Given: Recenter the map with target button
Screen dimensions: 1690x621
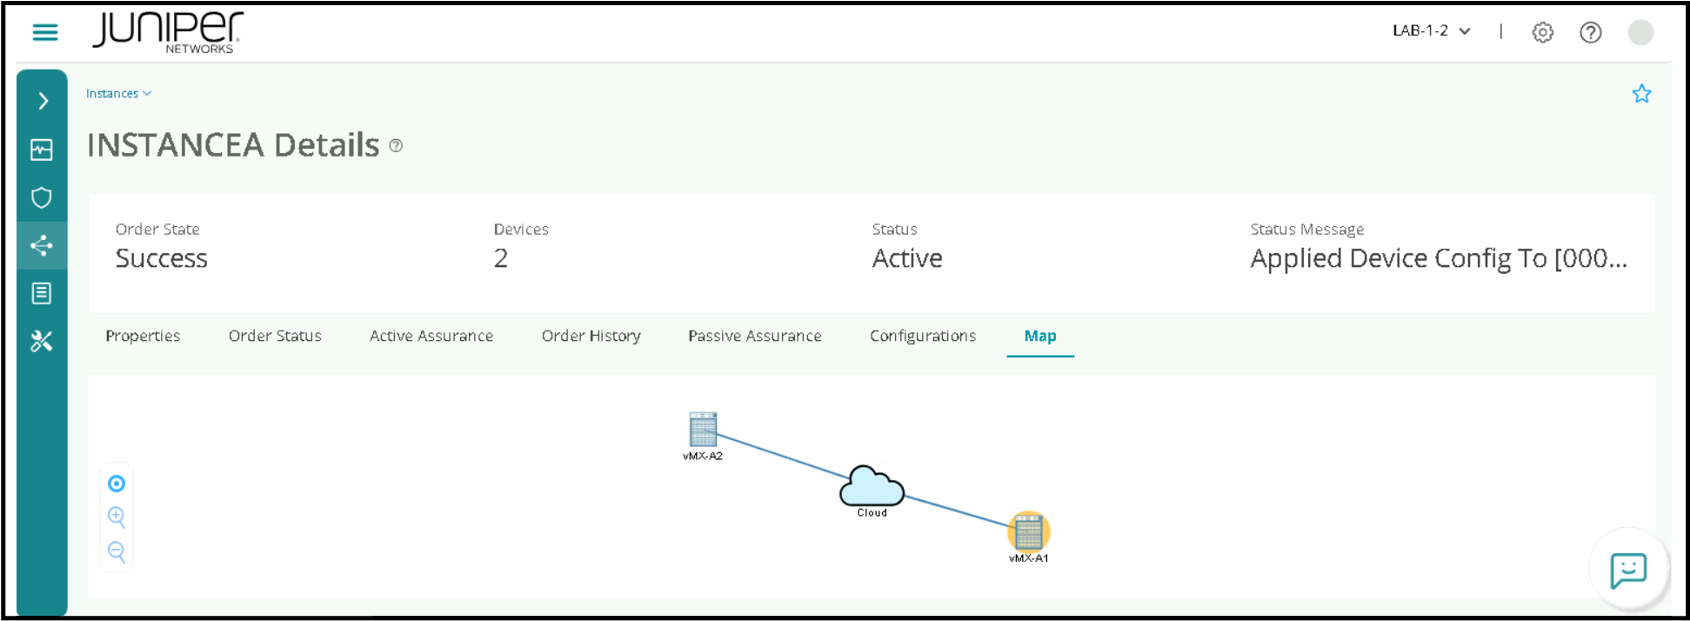Looking at the screenshot, I should [x=117, y=484].
